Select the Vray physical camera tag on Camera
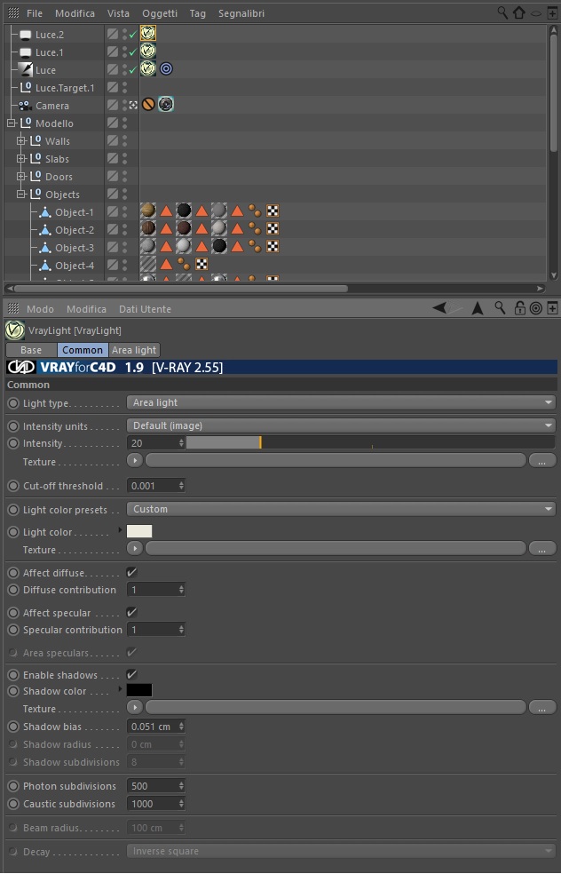561x874 pixels. click(166, 104)
